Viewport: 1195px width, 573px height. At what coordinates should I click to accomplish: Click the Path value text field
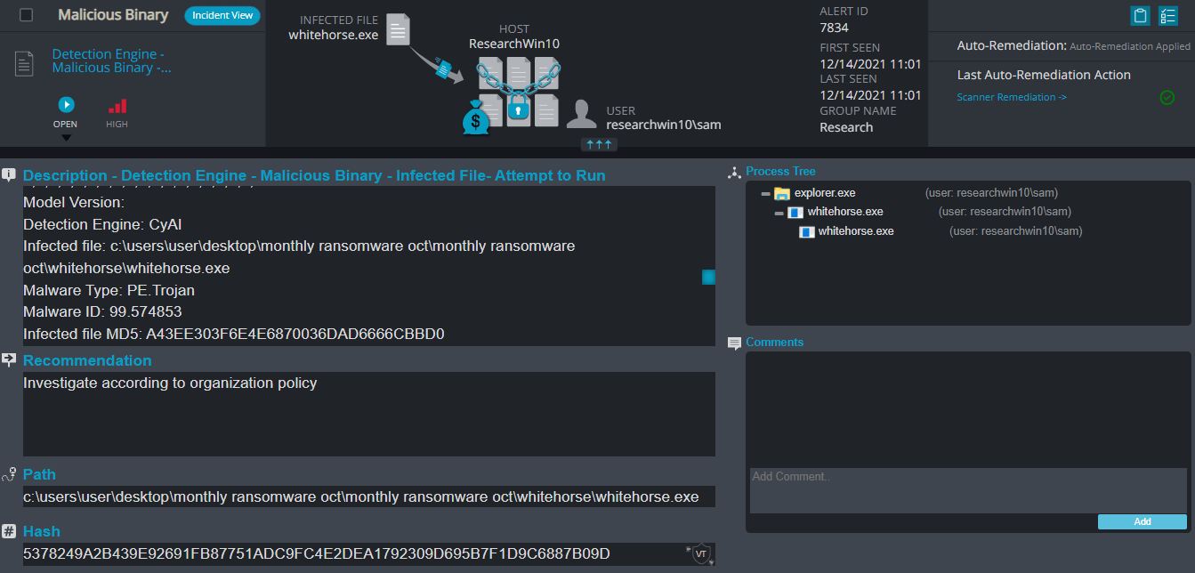369,496
